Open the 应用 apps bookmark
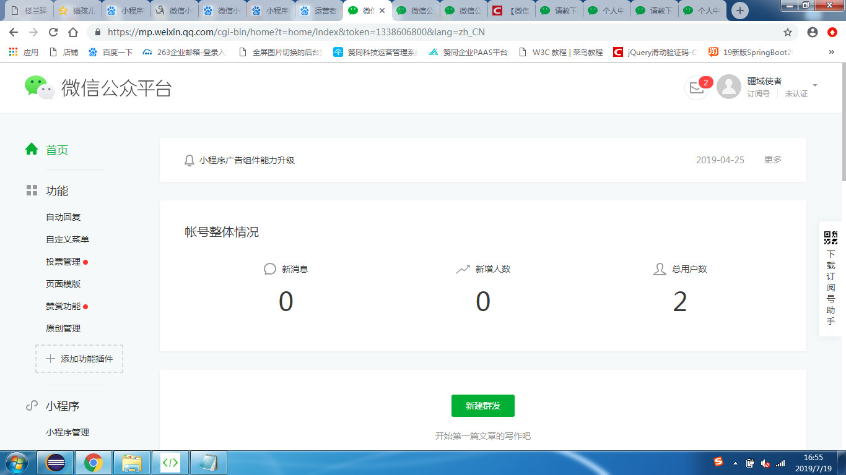 24,53
